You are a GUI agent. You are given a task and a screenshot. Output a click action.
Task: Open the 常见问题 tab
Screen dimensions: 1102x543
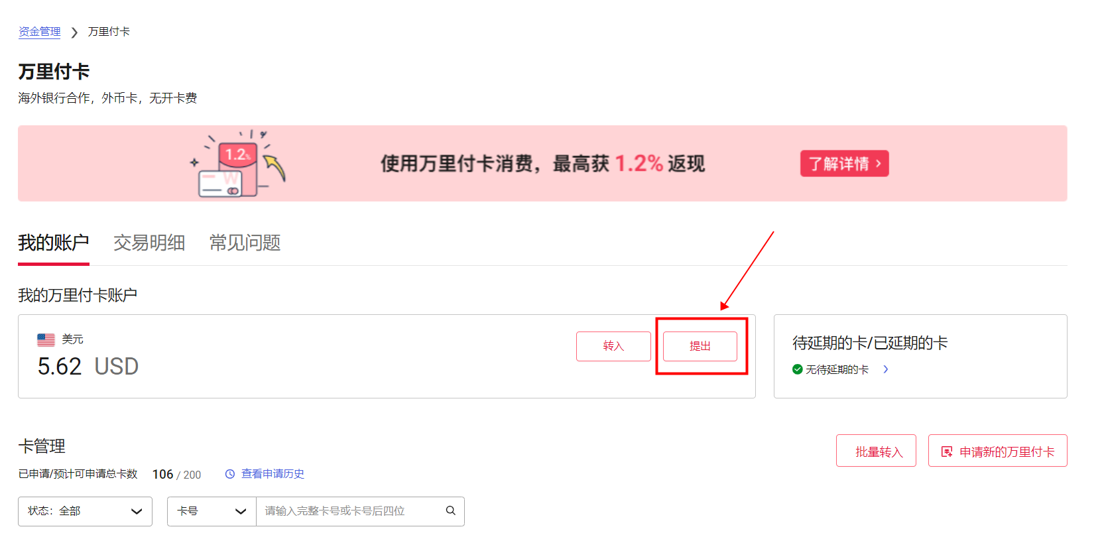tap(245, 243)
